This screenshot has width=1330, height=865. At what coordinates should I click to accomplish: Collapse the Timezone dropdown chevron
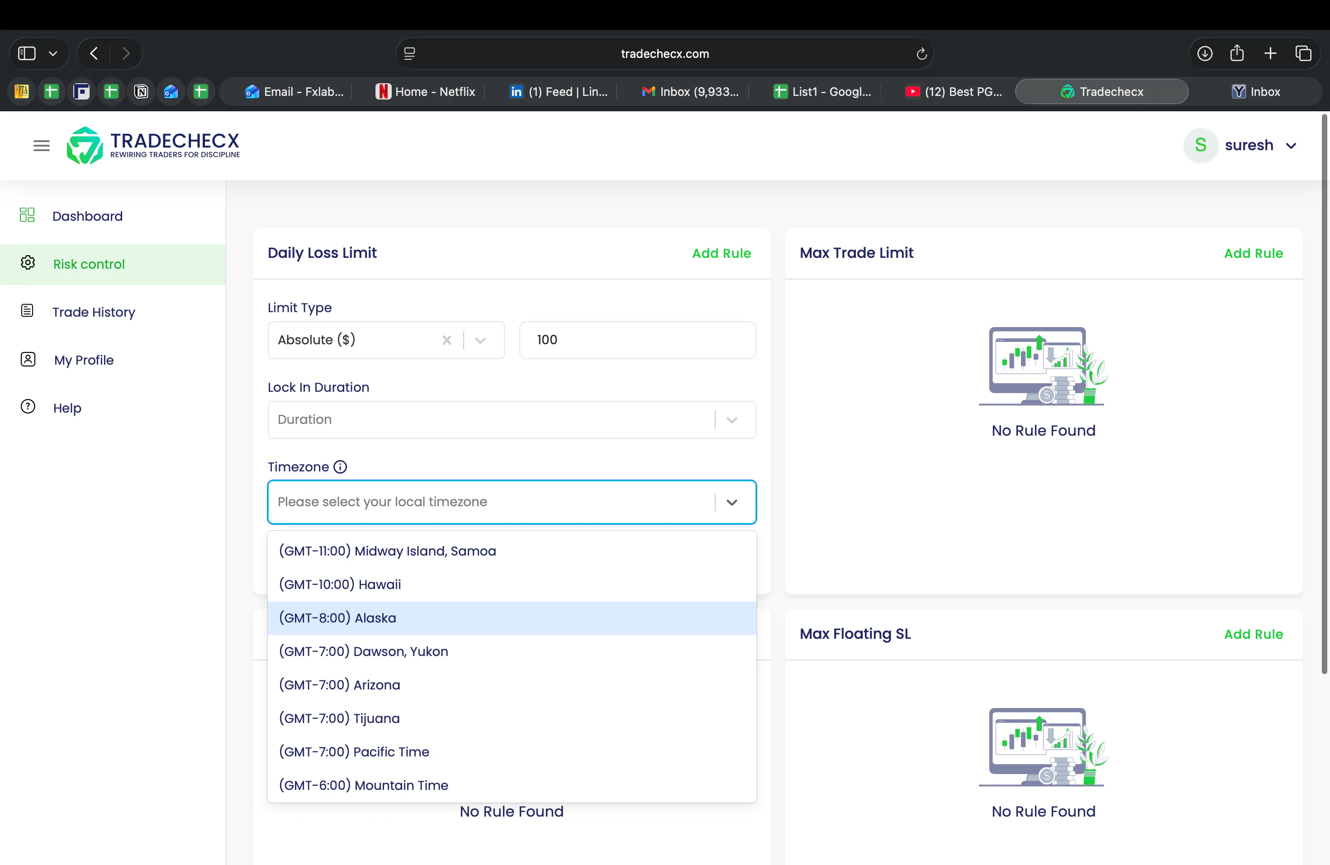coord(732,502)
